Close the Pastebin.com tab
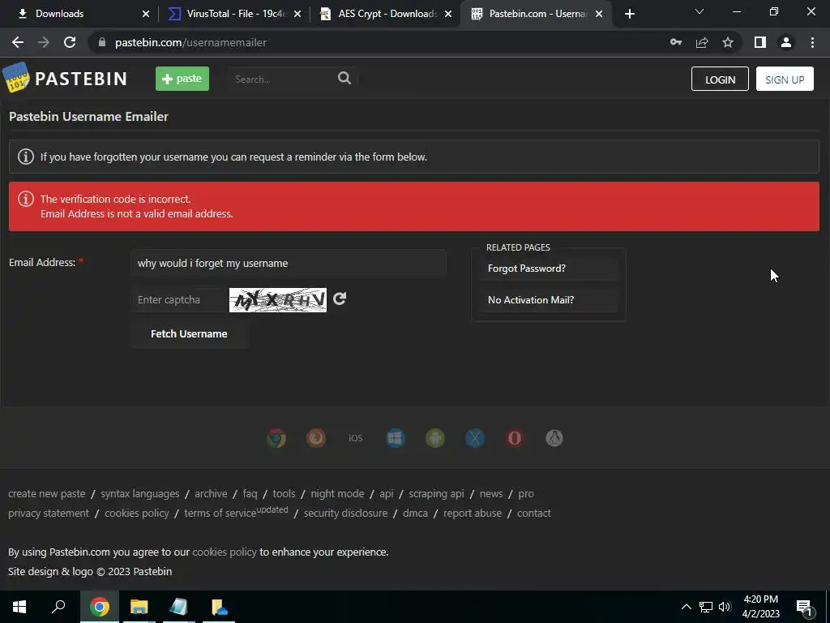Viewport: 830px width, 623px height. click(599, 14)
